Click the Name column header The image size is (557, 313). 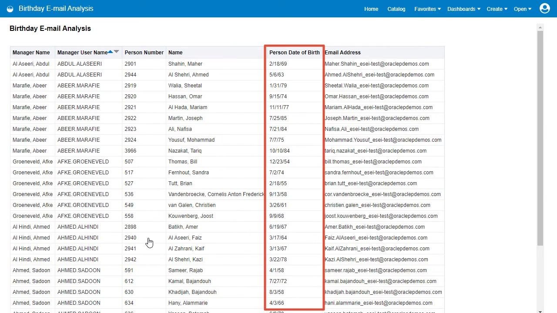tap(175, 53)
